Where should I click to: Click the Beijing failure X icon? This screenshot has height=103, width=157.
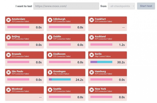pyautogui.click(x=9, y=37)
